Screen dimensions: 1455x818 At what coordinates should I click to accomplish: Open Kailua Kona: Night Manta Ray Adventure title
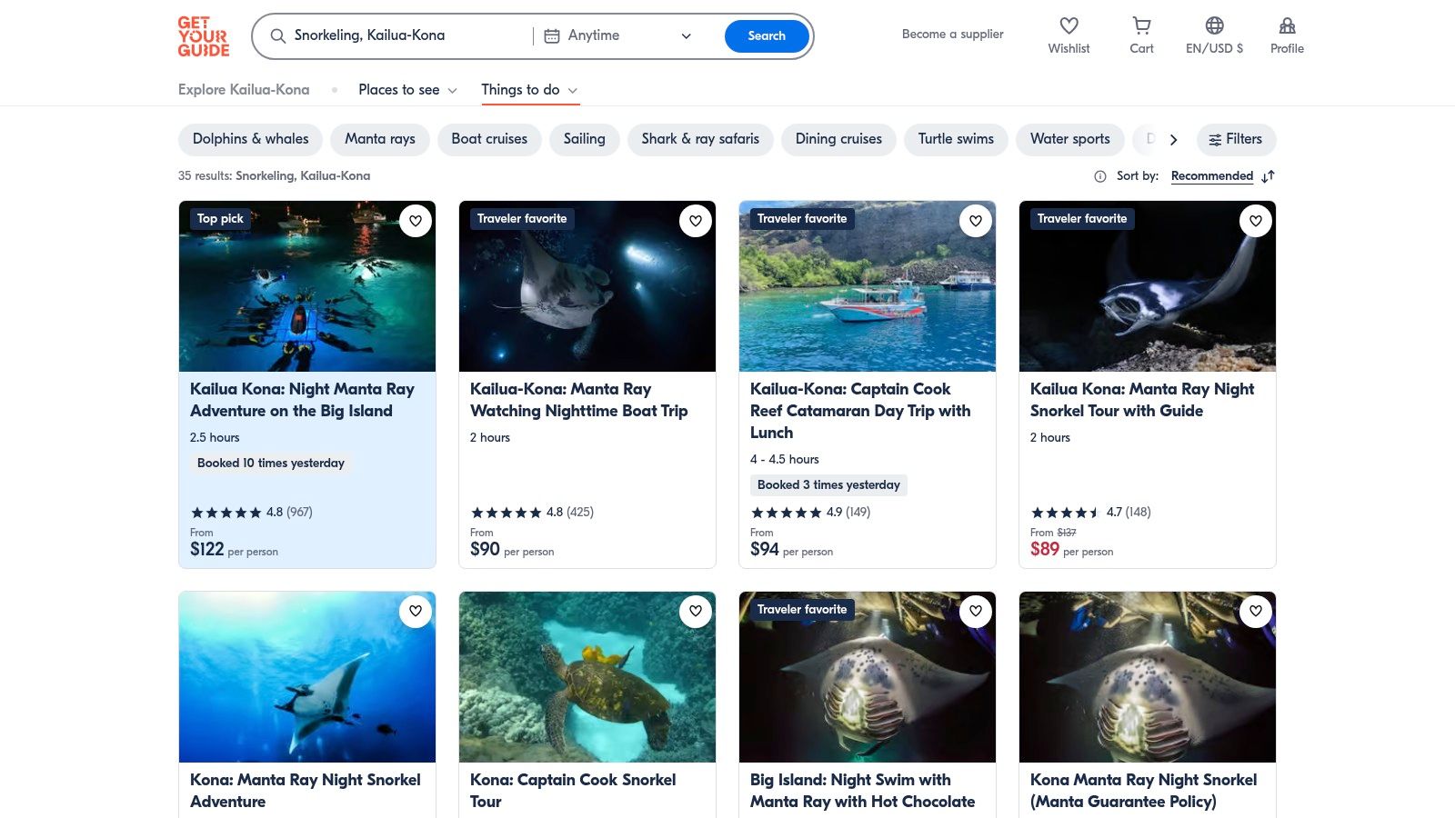click(302, 400)
